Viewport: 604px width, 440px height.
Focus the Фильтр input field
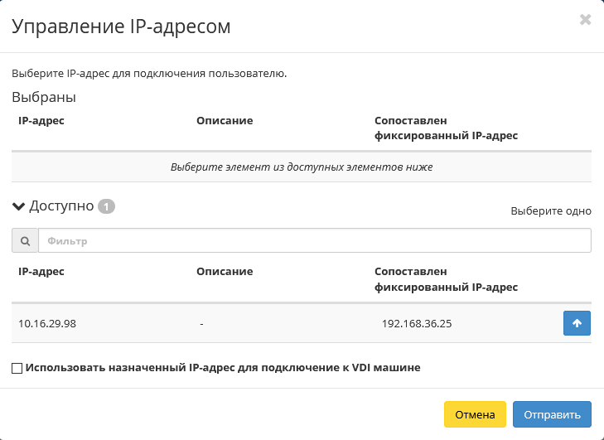coord(314,241)
